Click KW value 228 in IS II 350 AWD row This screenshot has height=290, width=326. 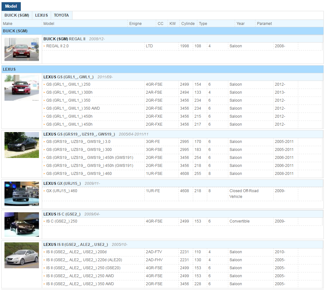198,284
